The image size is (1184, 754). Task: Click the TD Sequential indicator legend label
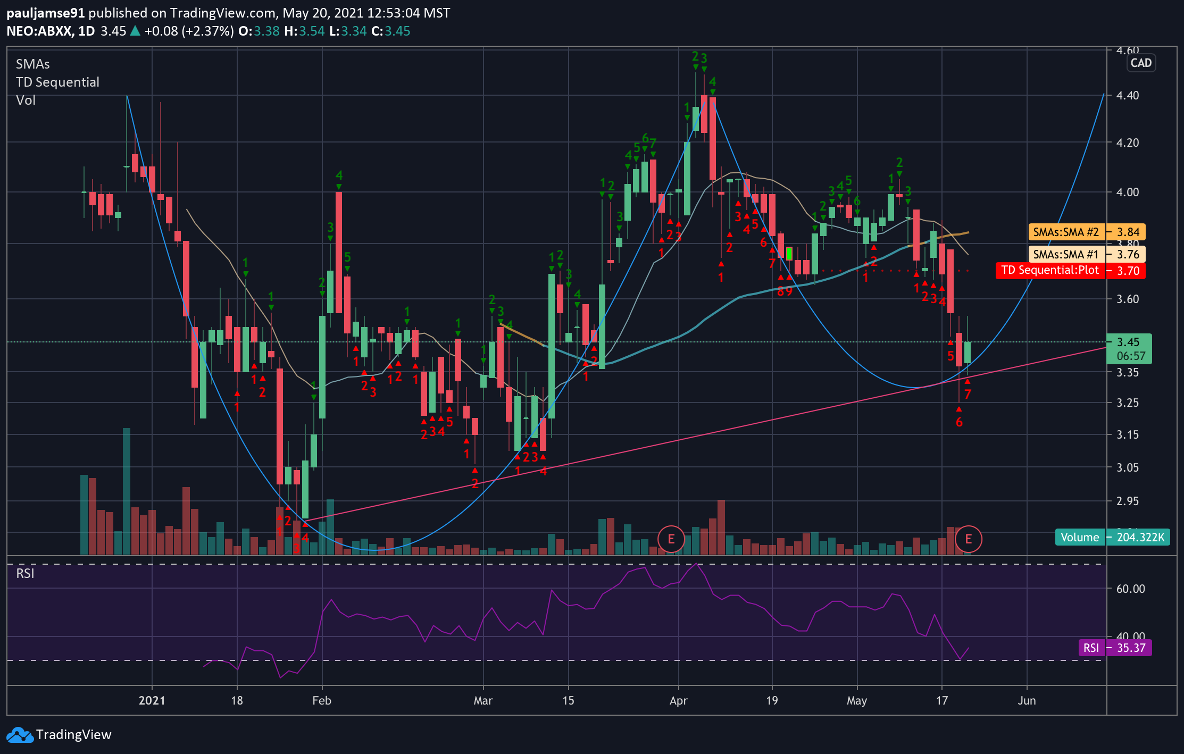(57, 82)
